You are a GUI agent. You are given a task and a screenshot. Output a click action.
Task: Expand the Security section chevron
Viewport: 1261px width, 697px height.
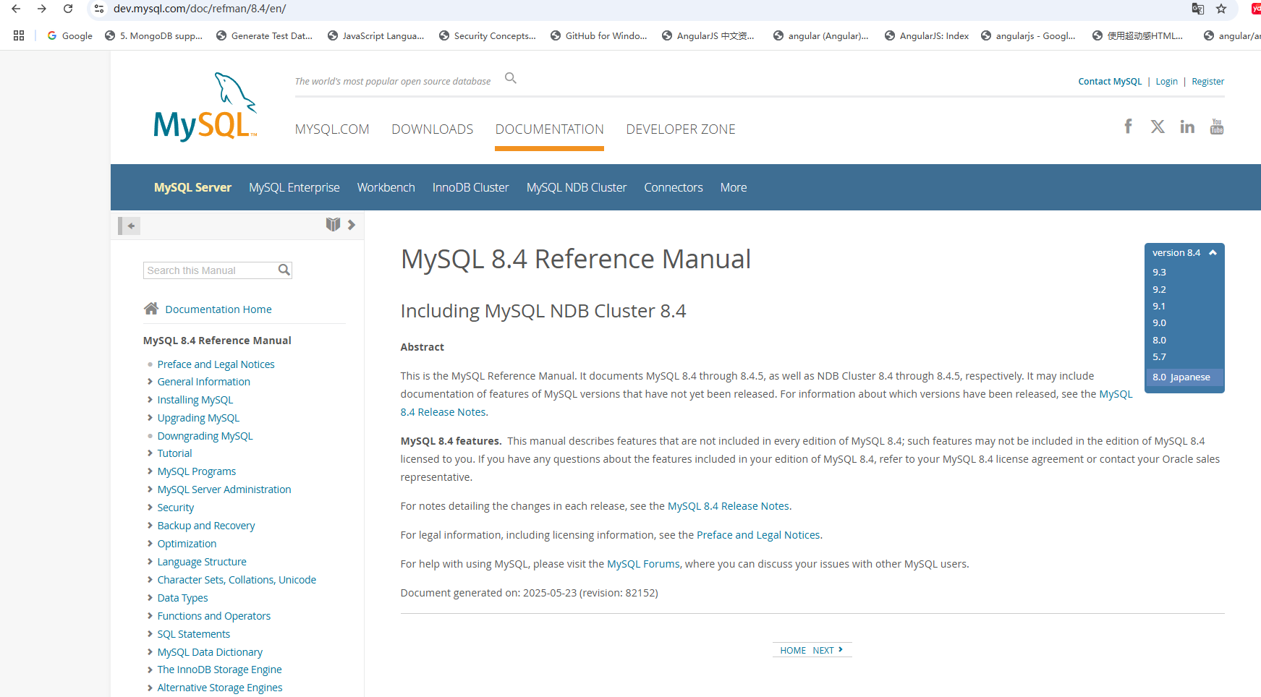150,508
